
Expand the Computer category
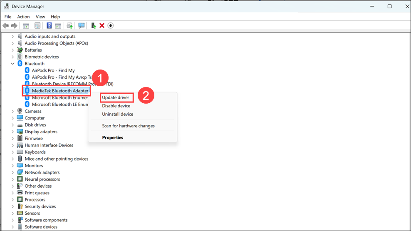(x=12, y=118)
